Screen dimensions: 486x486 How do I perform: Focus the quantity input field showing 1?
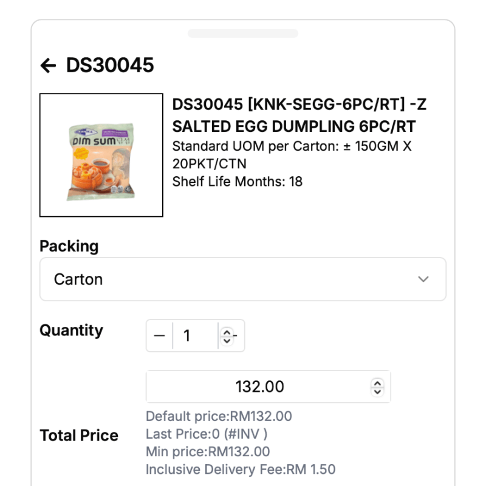(x=195, y=336)
